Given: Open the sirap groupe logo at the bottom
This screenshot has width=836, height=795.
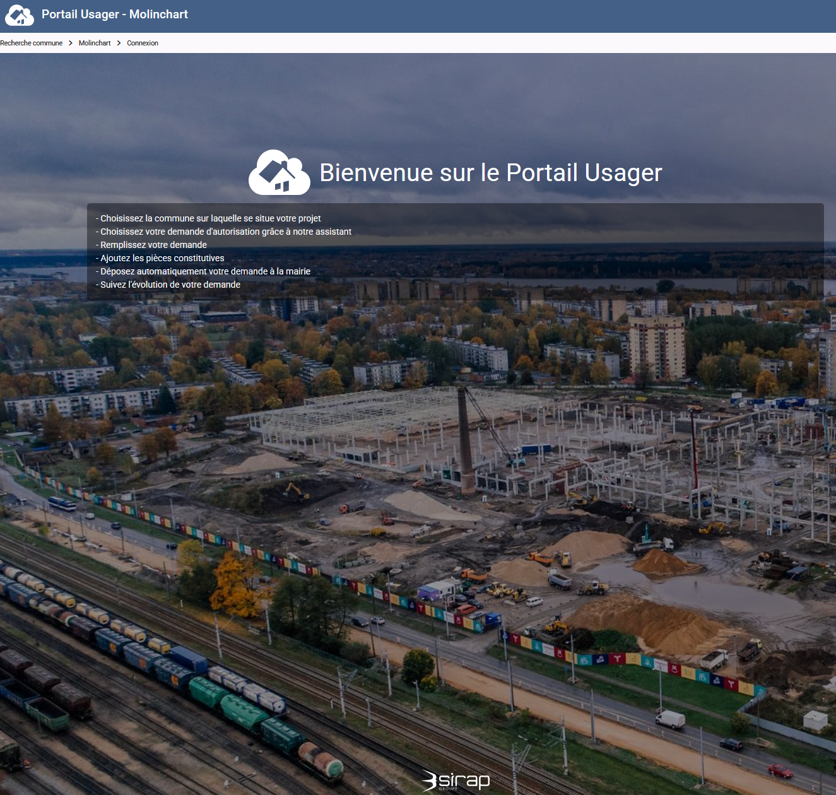Looking at the screenshot, I should [456, 781].
